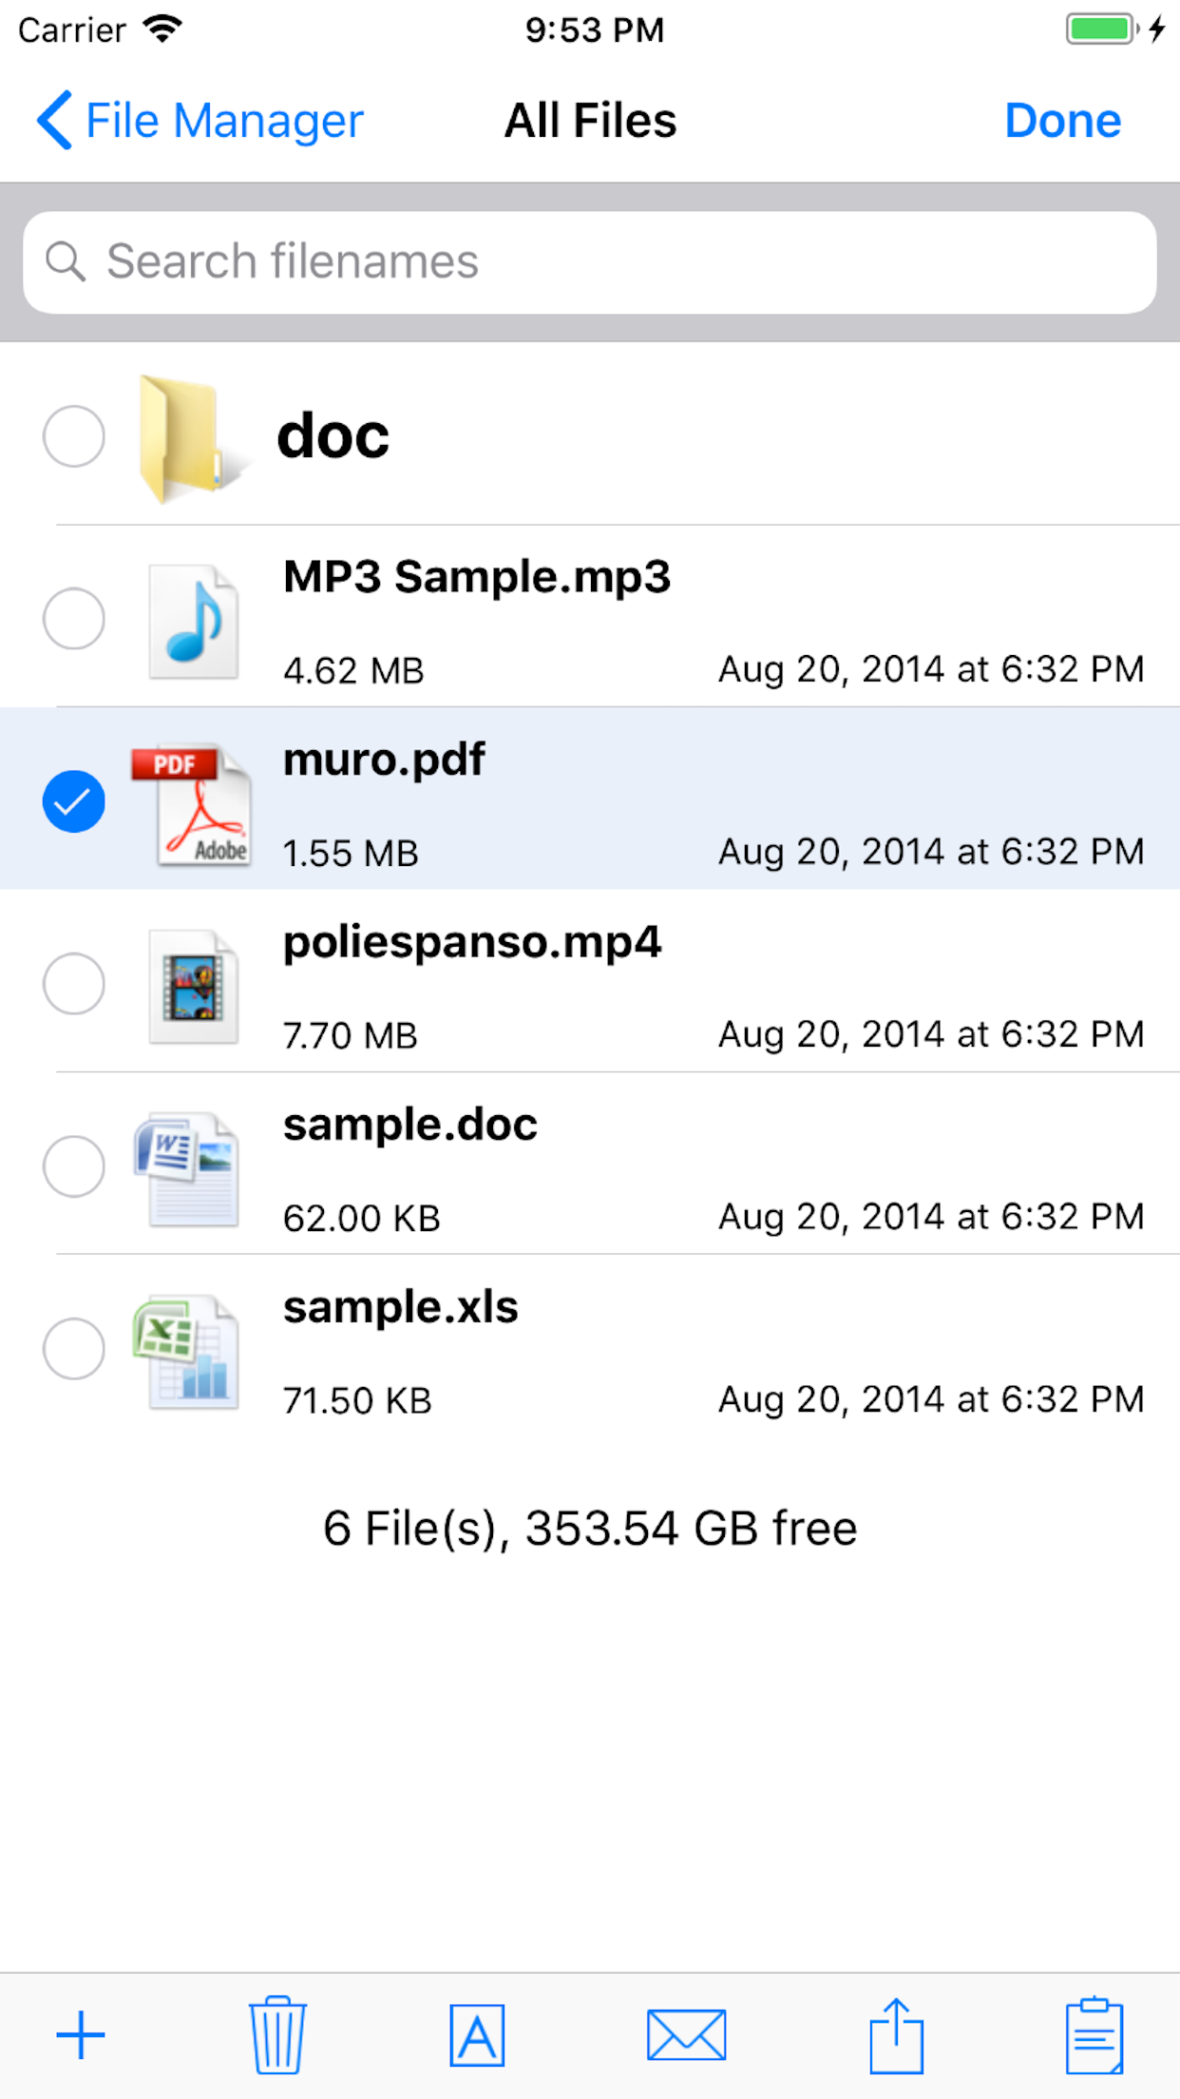Select the circle next to sample.doc
This screenshot has height=2099, width=1180.
tap(74, 1167)
